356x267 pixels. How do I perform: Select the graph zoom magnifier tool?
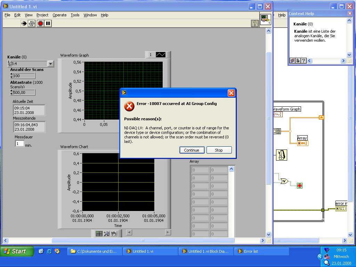click(106, 234)
